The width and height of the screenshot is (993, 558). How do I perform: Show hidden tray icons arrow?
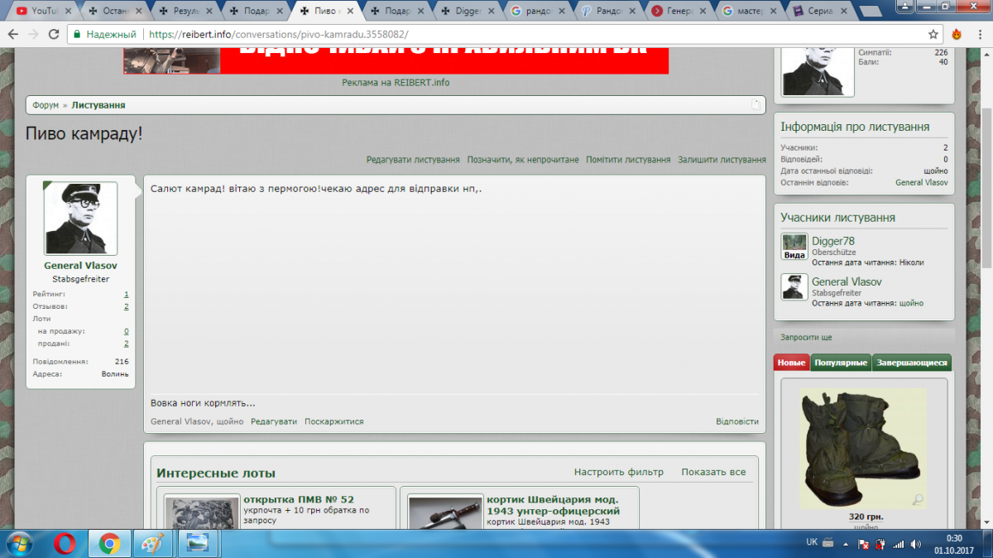846,544
